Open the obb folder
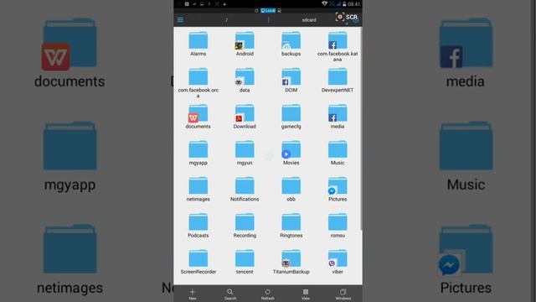536x302 pixels. point(291,189)
